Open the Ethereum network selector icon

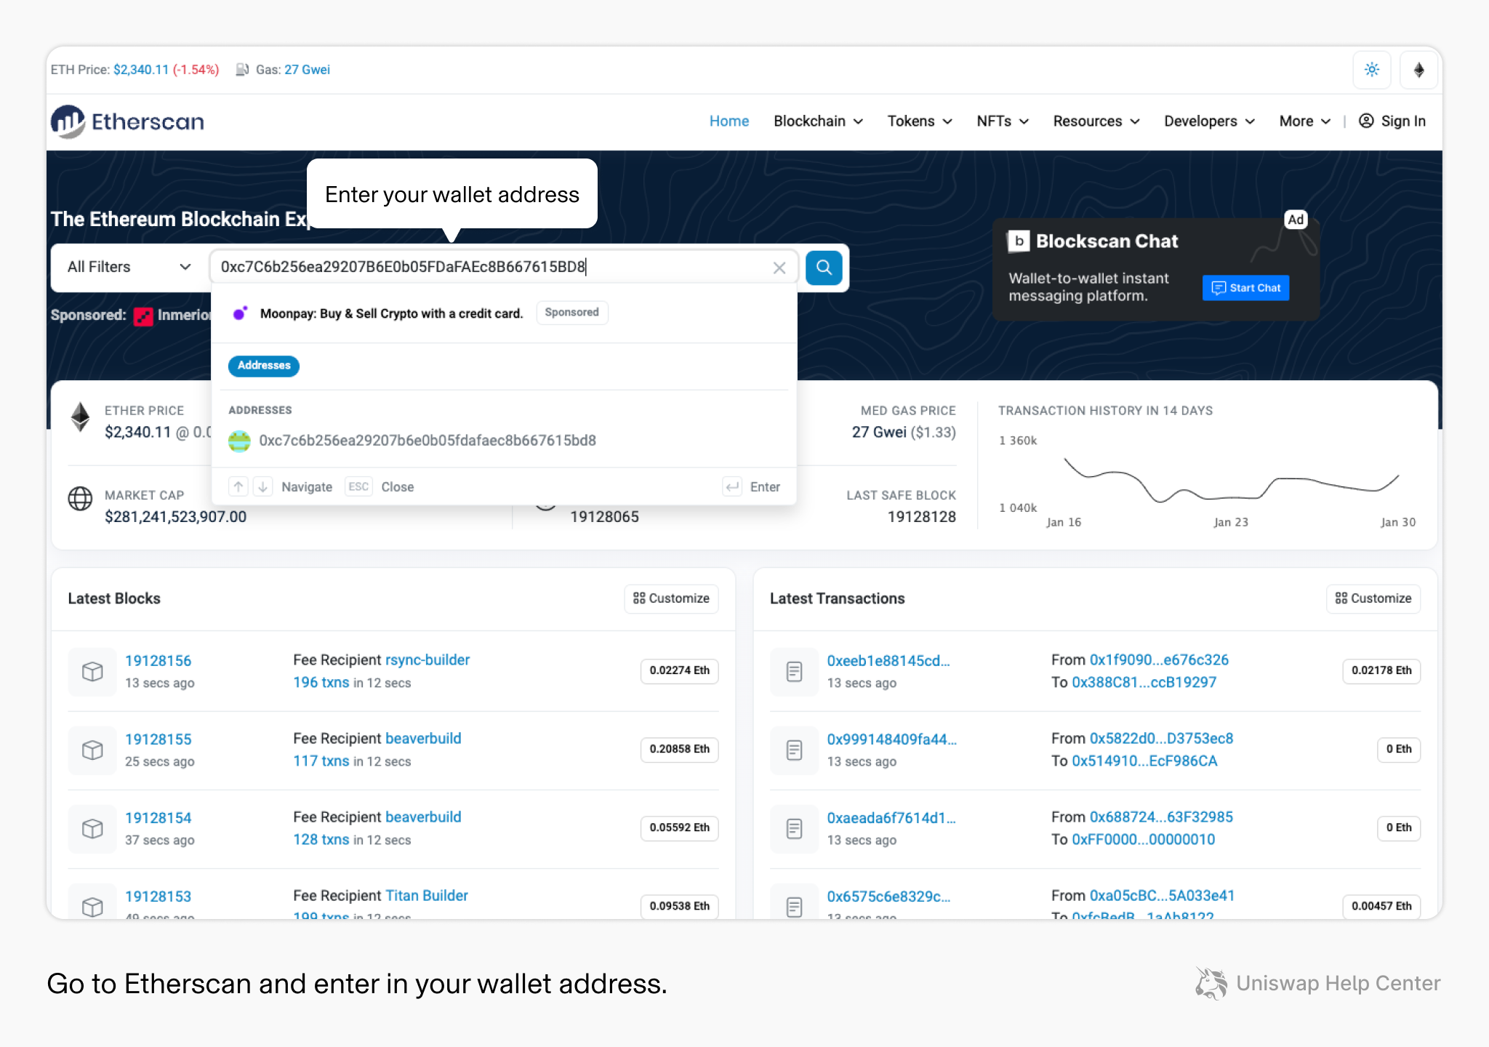pos(1418,70)
